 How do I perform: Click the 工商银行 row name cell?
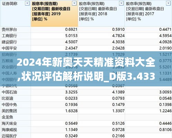click(x=16, y=36)
